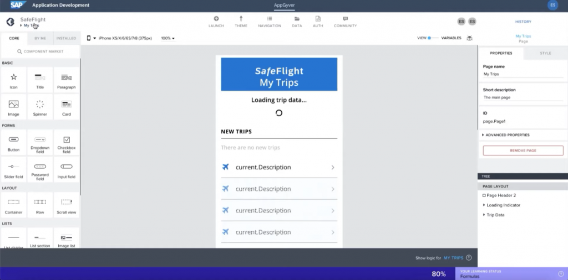Click the back arrow beside SafeFlight
The height and width of the screenshot is (280, 568).
(10, 22)
